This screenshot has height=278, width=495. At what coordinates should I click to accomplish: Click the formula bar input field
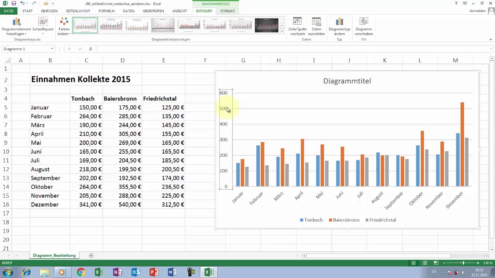[292, 49]
